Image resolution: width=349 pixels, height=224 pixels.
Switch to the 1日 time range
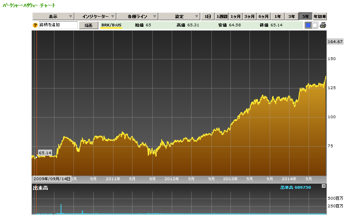(208, 16)
